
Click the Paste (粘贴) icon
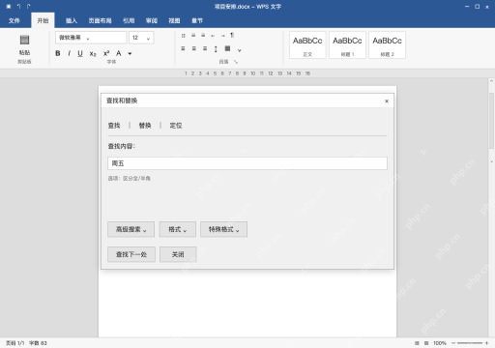24,40
